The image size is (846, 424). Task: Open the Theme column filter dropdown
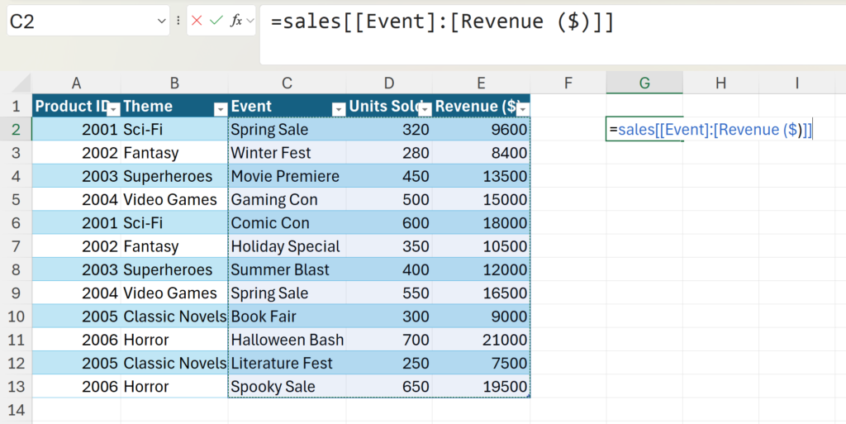point(220,108)
